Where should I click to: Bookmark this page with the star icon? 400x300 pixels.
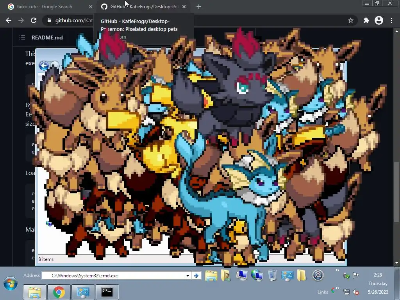(351, 20)
